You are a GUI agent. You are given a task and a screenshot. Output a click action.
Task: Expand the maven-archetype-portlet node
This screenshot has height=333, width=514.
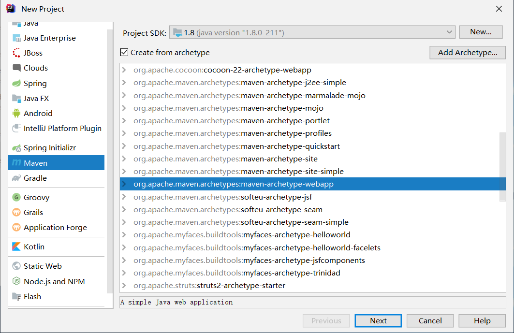(124, 121)
